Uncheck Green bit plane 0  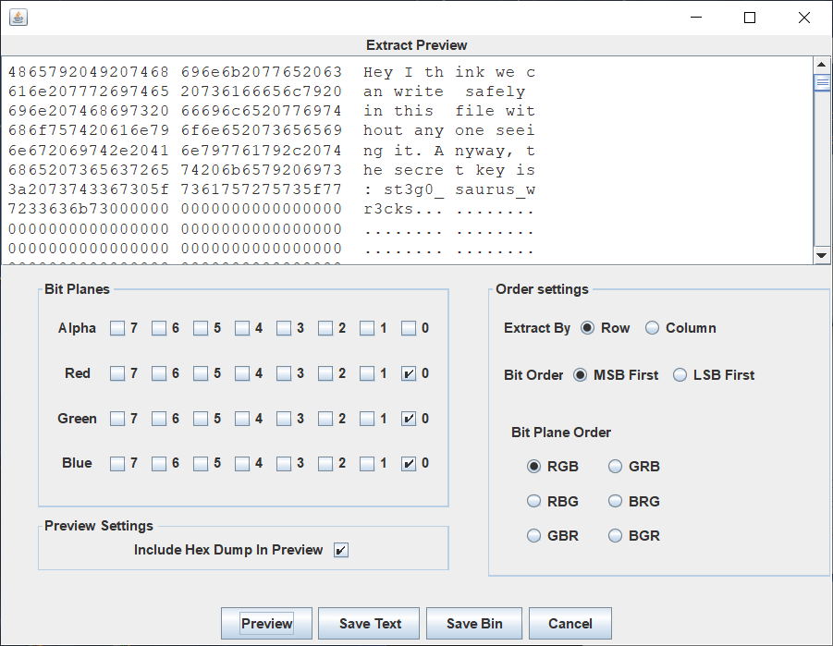pos(409,419)
